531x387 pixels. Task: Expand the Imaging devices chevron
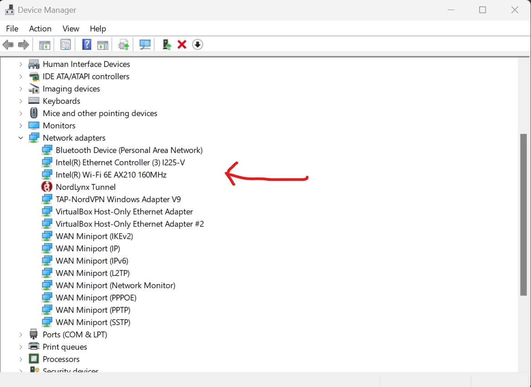point(20,88)
